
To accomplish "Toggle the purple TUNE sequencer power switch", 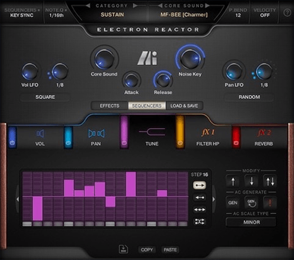I will coord(124,131).
